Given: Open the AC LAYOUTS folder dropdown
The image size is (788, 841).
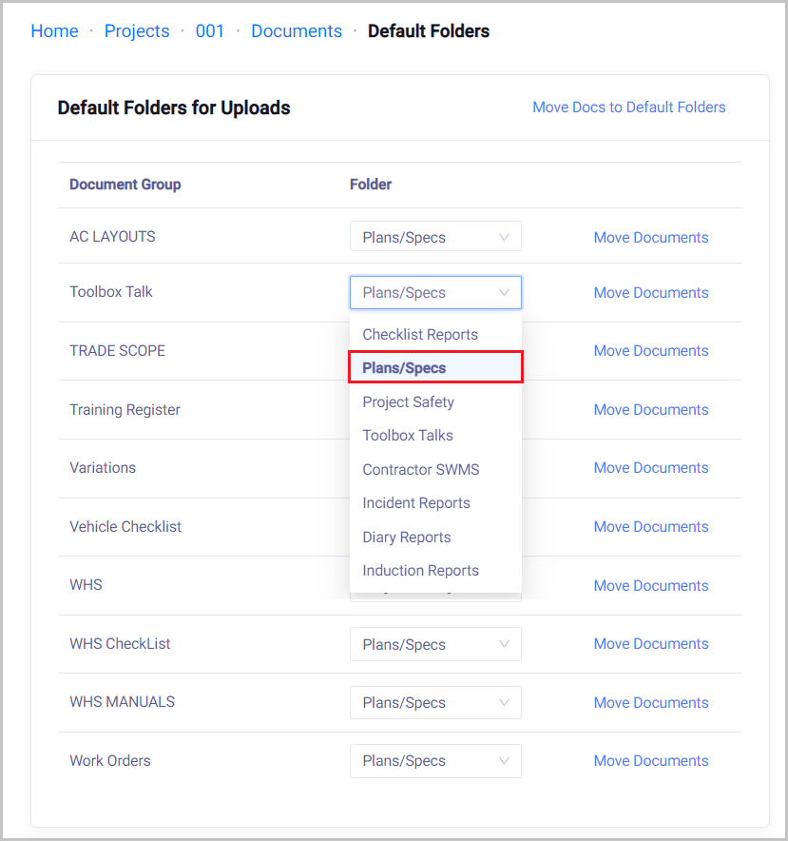Looking at the screenshot, I should (435, 237).
